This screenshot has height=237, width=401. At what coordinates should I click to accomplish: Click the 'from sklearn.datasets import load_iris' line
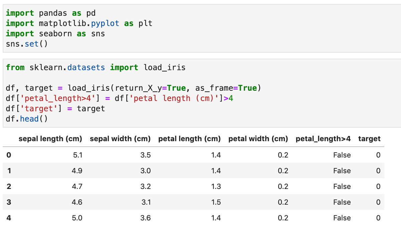pyautogui.click(x=96, y=68)
